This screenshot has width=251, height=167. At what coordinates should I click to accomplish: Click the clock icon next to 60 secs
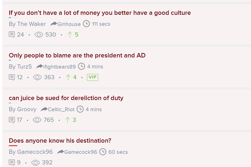(103, 152)
